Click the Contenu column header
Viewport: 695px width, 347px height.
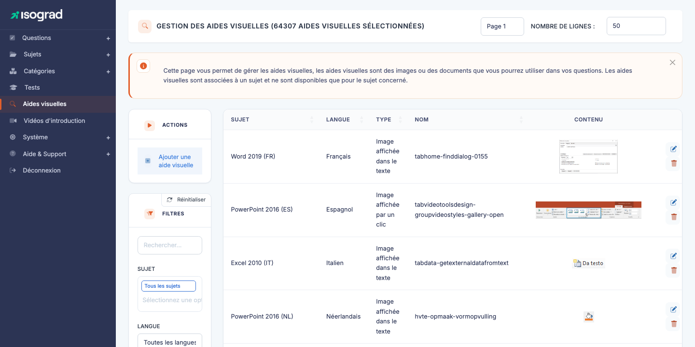click(588, 120)
